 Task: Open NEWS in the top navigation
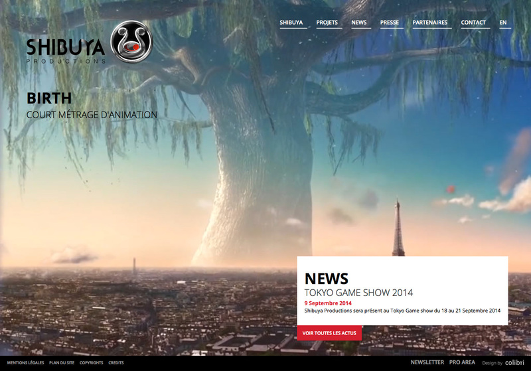click(359, 23)
